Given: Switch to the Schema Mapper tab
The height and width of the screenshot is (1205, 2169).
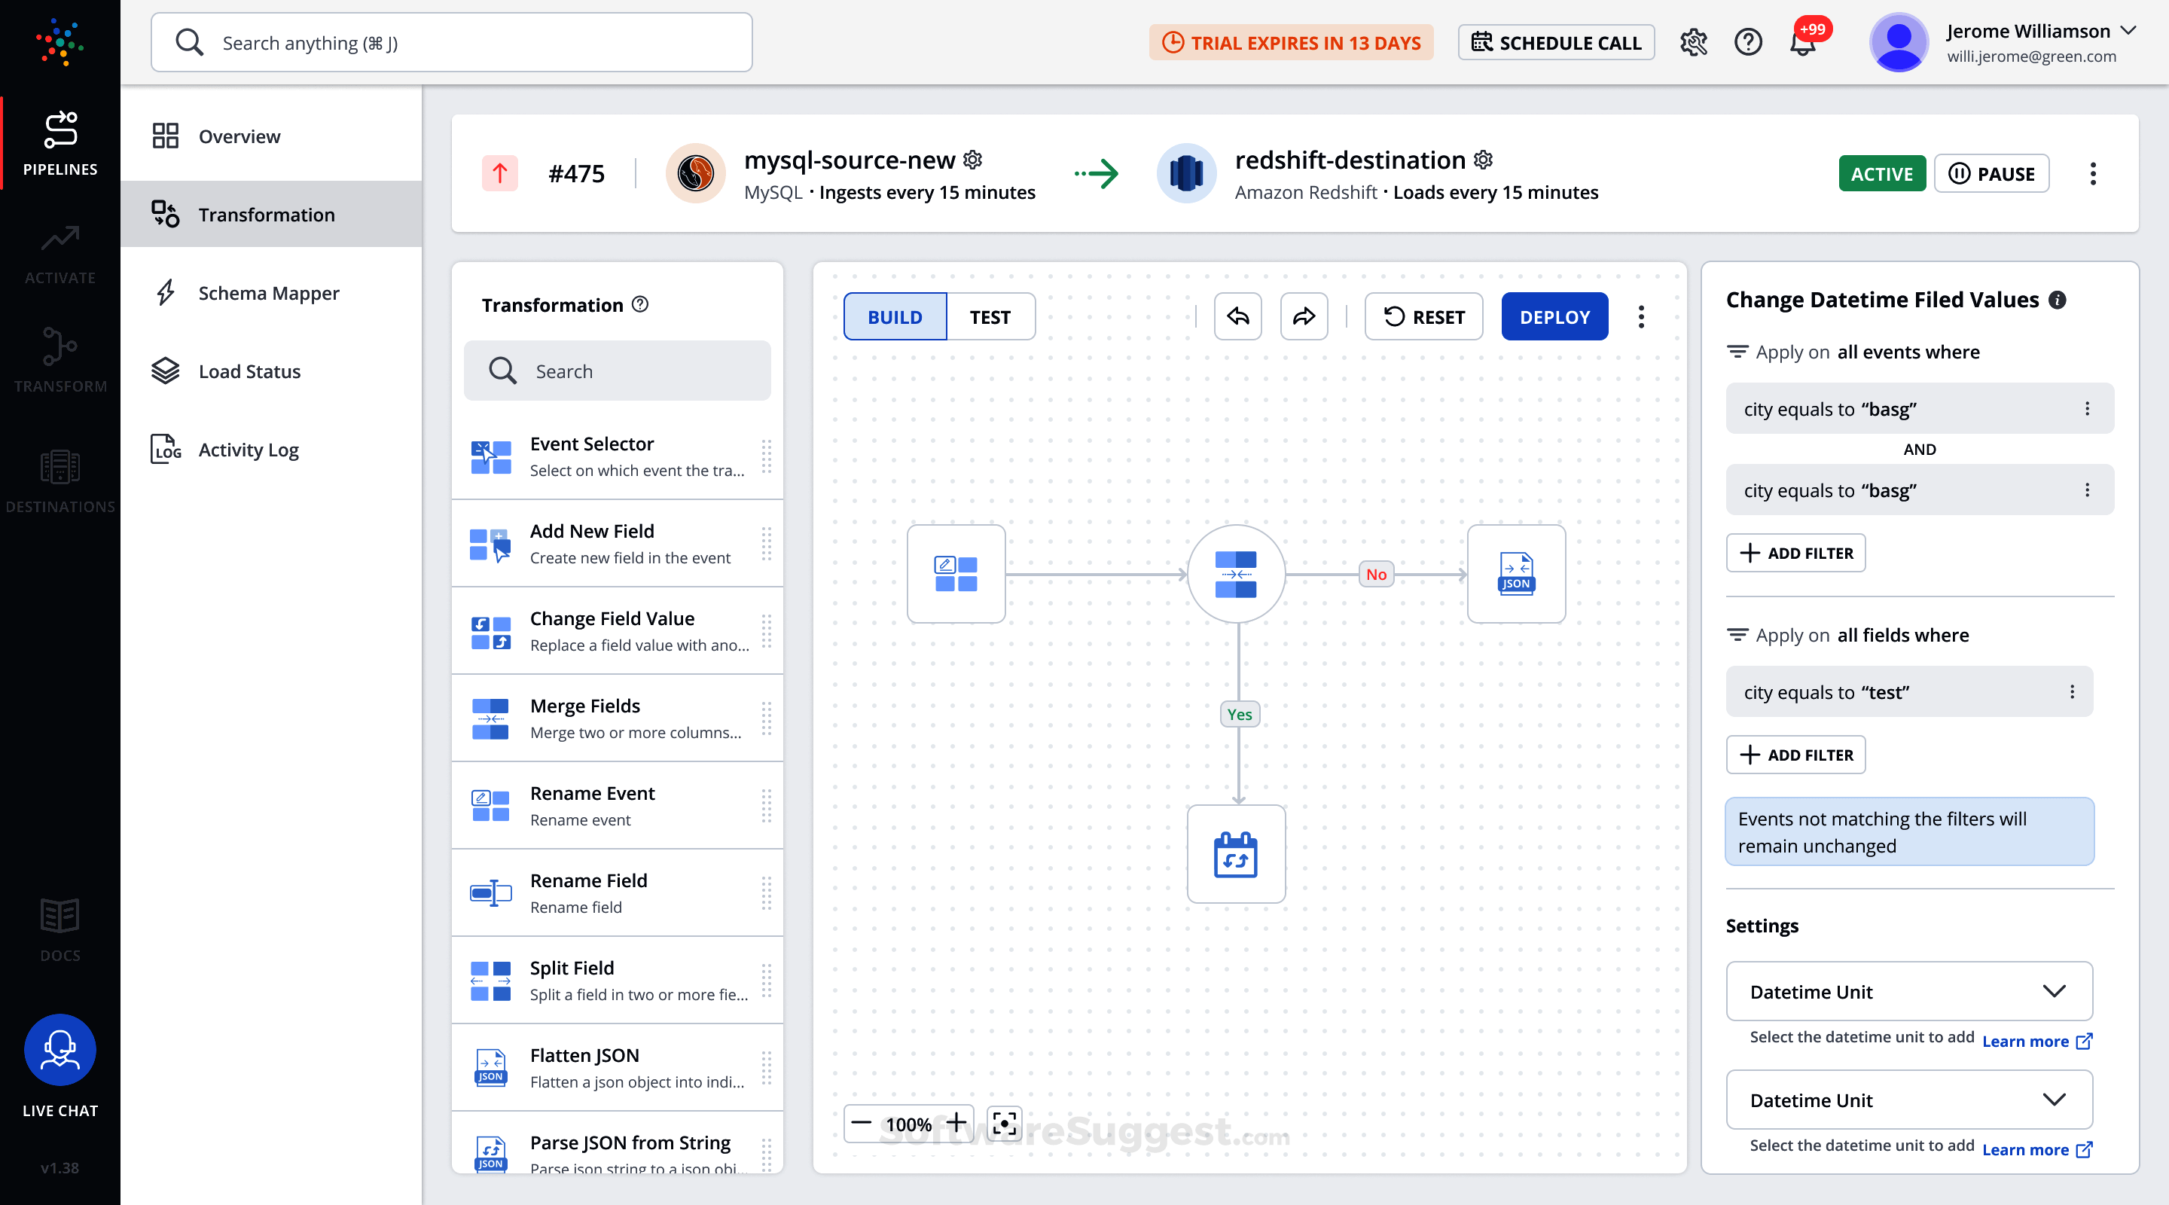Looking at the screenshot, I should tap(268, 293).
